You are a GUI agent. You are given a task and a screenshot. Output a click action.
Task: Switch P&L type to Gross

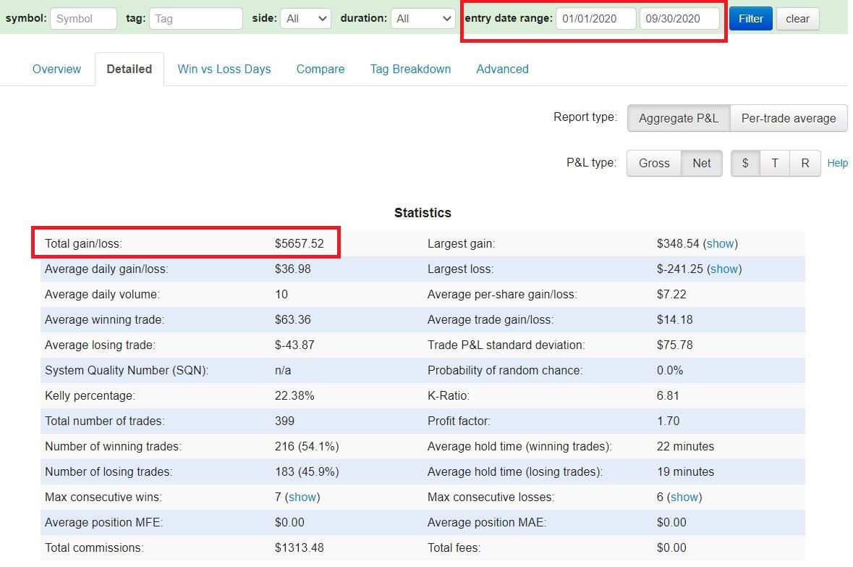pyautogui.click(x=655, y=164)
